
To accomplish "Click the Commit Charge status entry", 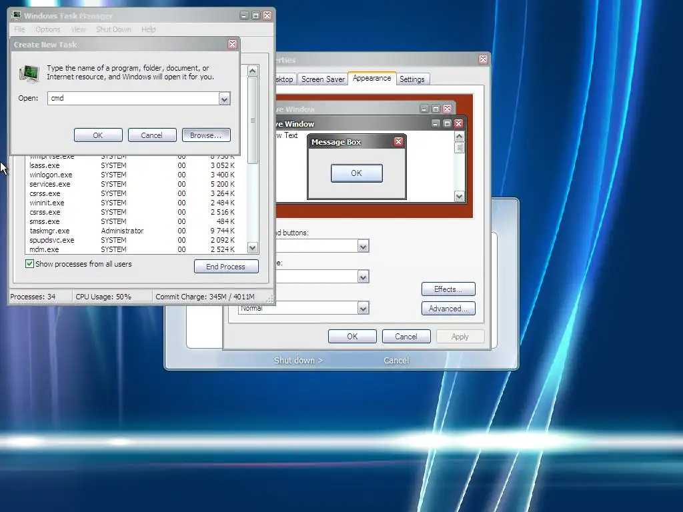I will coord(205,297).
